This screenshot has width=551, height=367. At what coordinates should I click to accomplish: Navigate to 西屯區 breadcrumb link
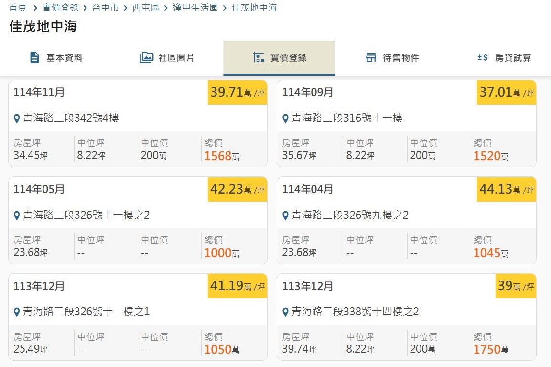click(146, 8)
